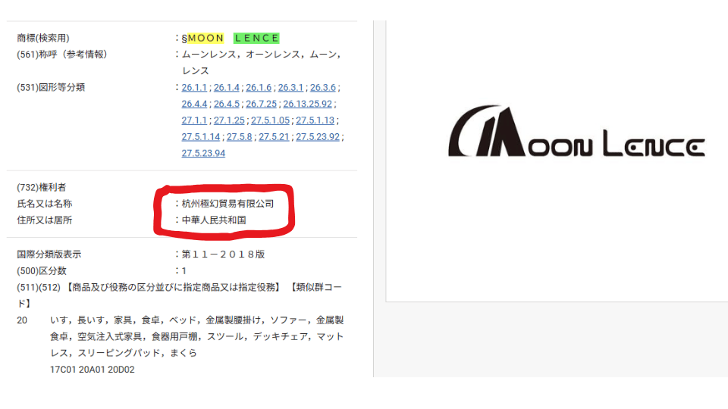Click the Moon Lence trademark logo image
Image resolution: width=728 pixels, height=409 pixels.
(576, 132)
